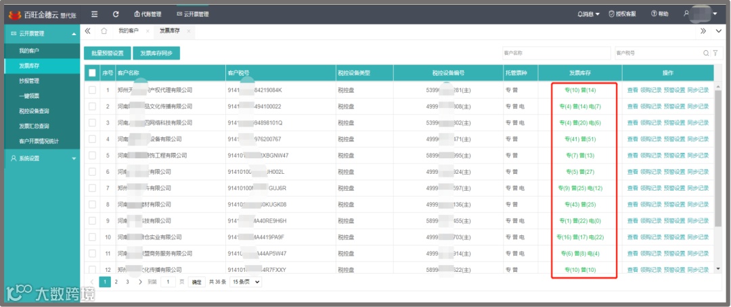
Task: Click stock cell 专(16) 普(17) 电(22)
Action: pos(580,237)
